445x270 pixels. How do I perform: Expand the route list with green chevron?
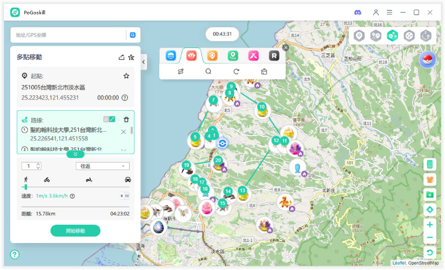tap(75, 154)
